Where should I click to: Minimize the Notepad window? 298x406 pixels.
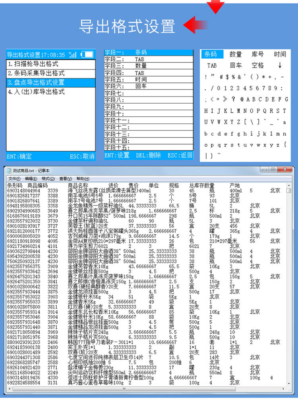click(264, 169)
